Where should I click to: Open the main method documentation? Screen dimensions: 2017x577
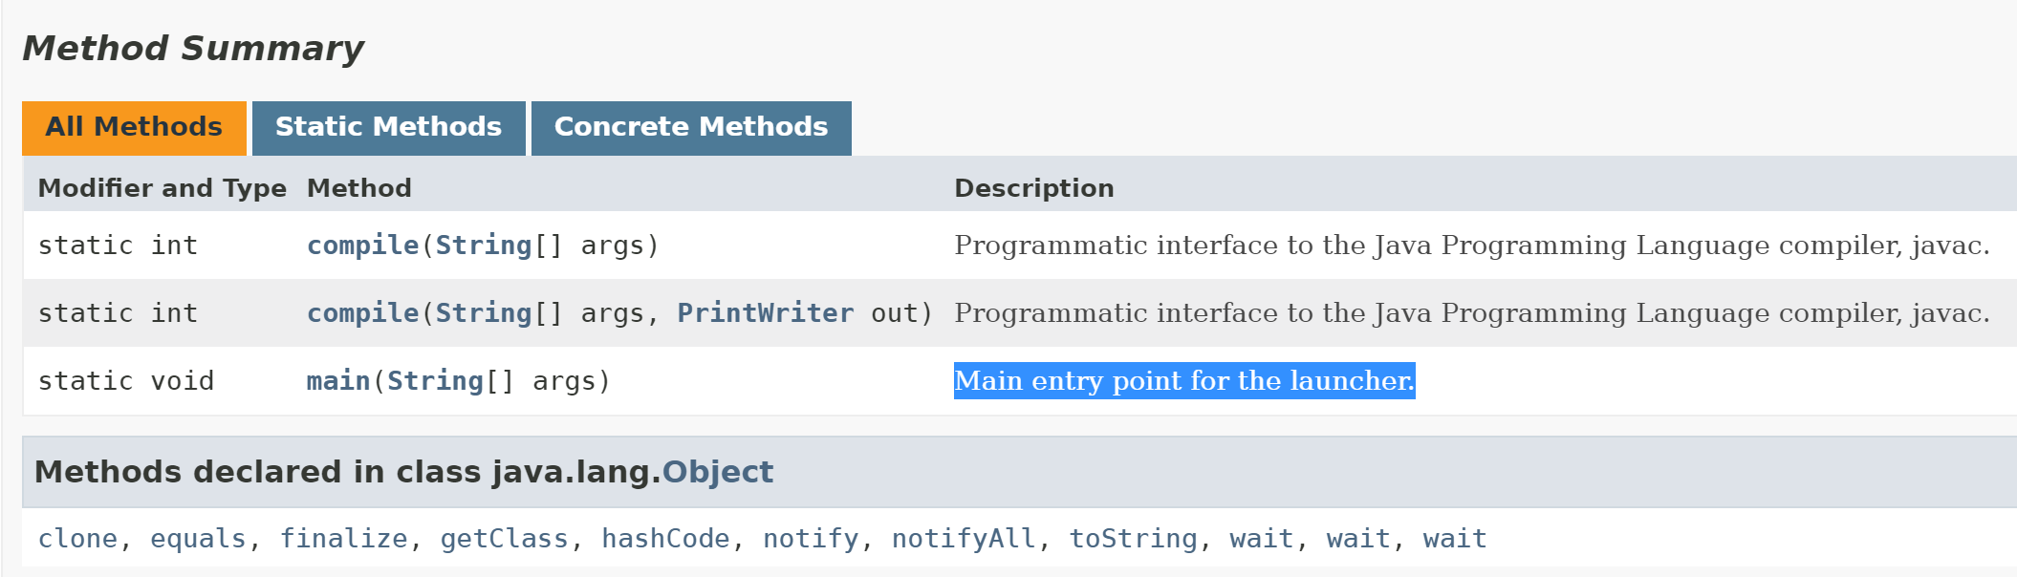point(336,380)
